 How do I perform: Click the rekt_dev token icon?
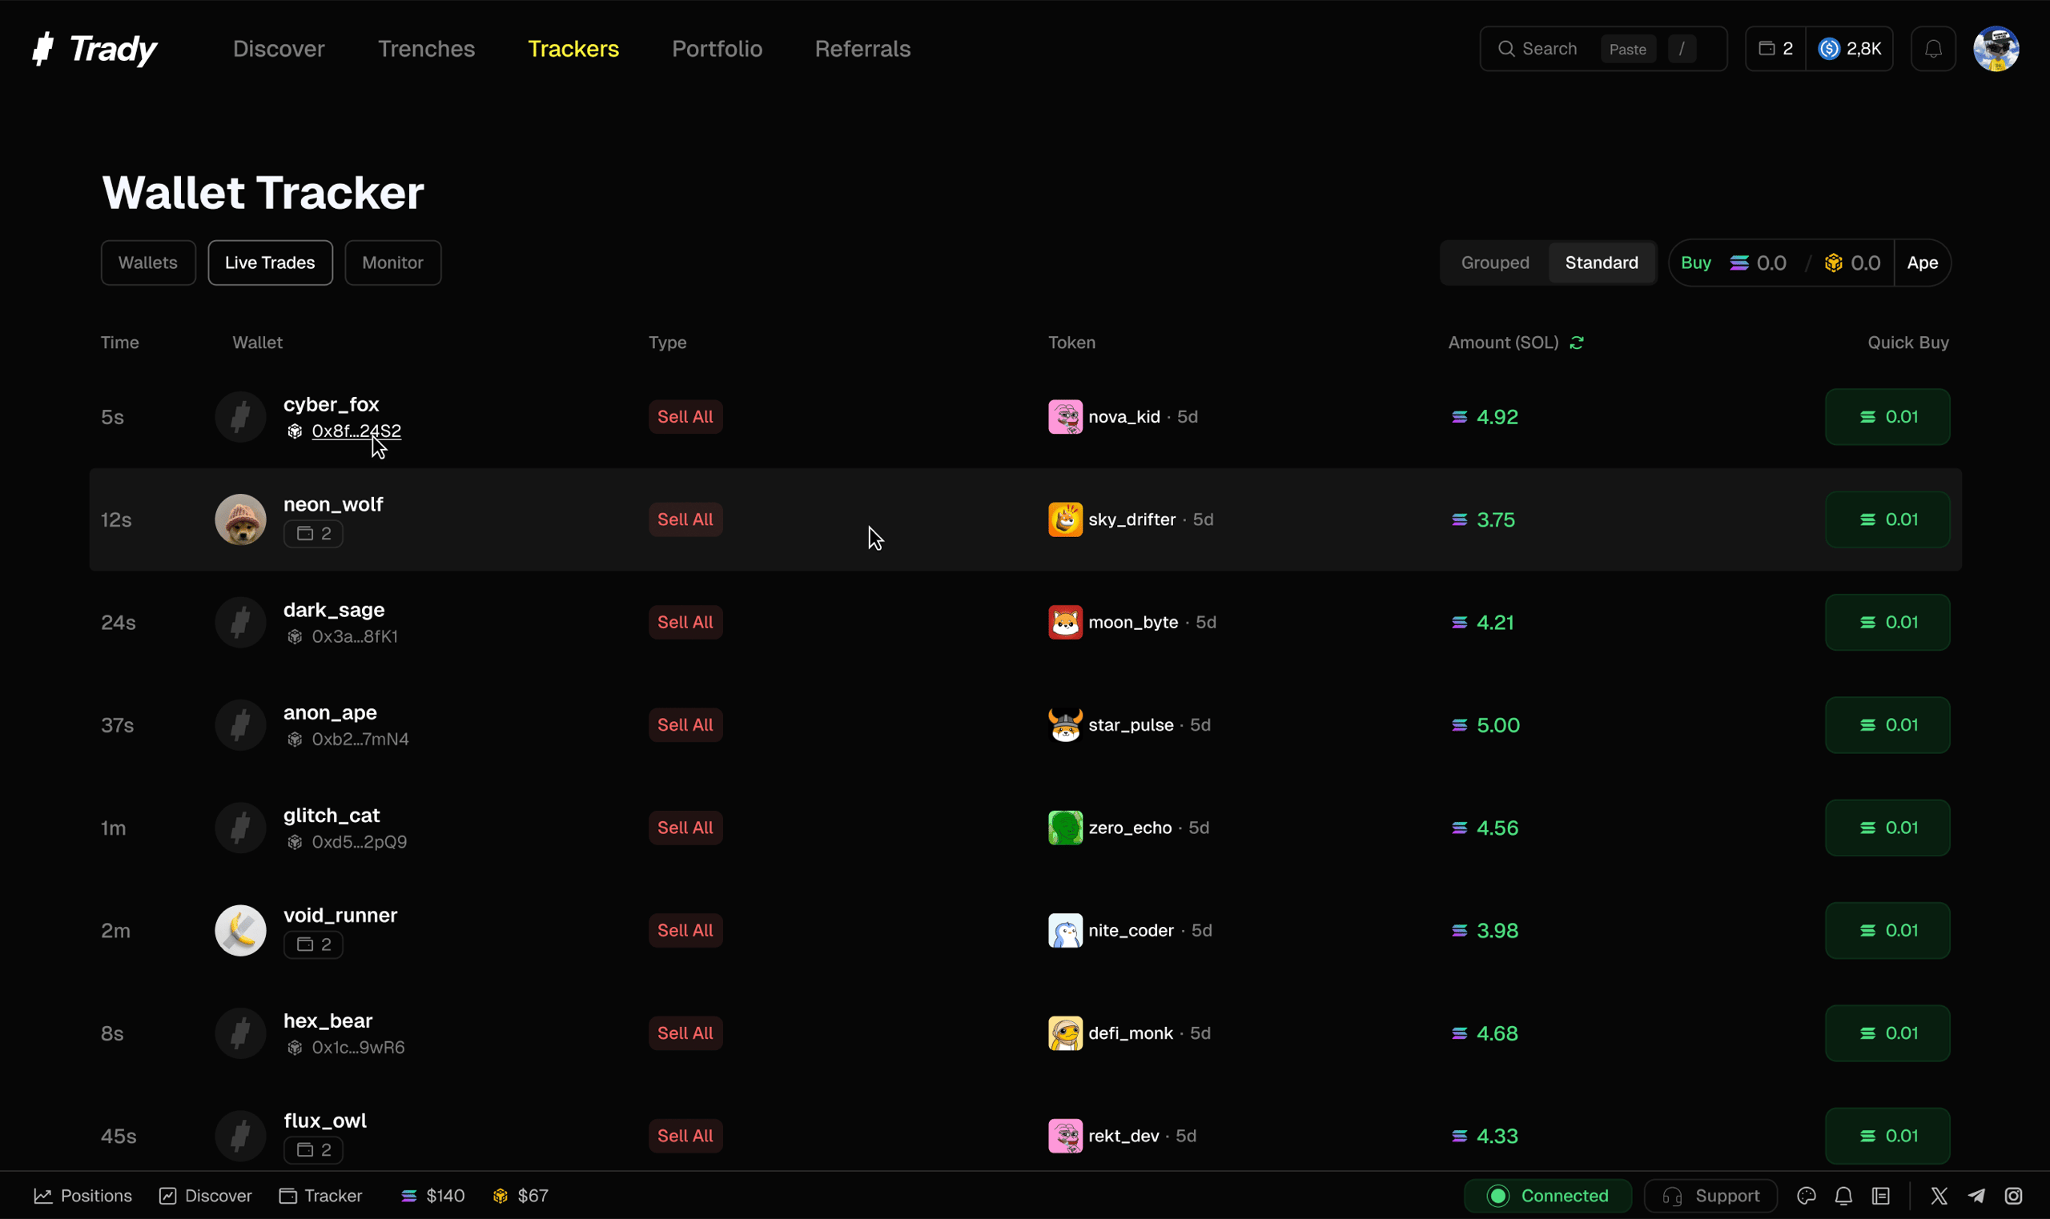click(x=1065, y=1135)
